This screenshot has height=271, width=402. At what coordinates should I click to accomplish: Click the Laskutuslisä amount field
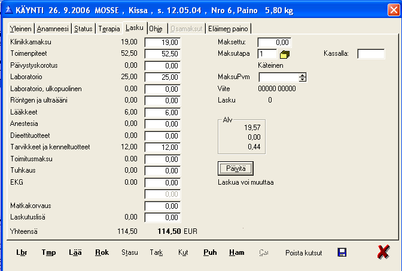(163, 218)
